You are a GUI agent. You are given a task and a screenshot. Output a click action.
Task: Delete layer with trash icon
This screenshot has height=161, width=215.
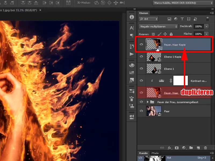click(205, 148)
